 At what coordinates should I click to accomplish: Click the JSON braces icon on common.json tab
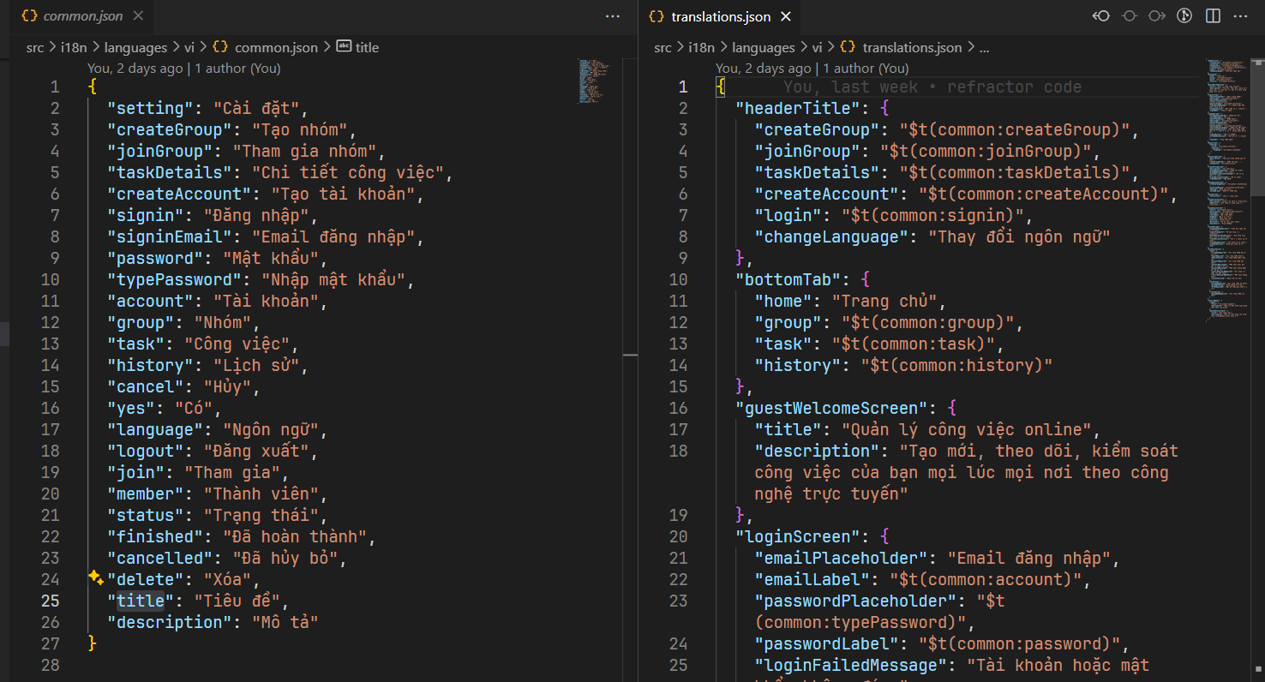pyautogui.click(x=28, y=16)
